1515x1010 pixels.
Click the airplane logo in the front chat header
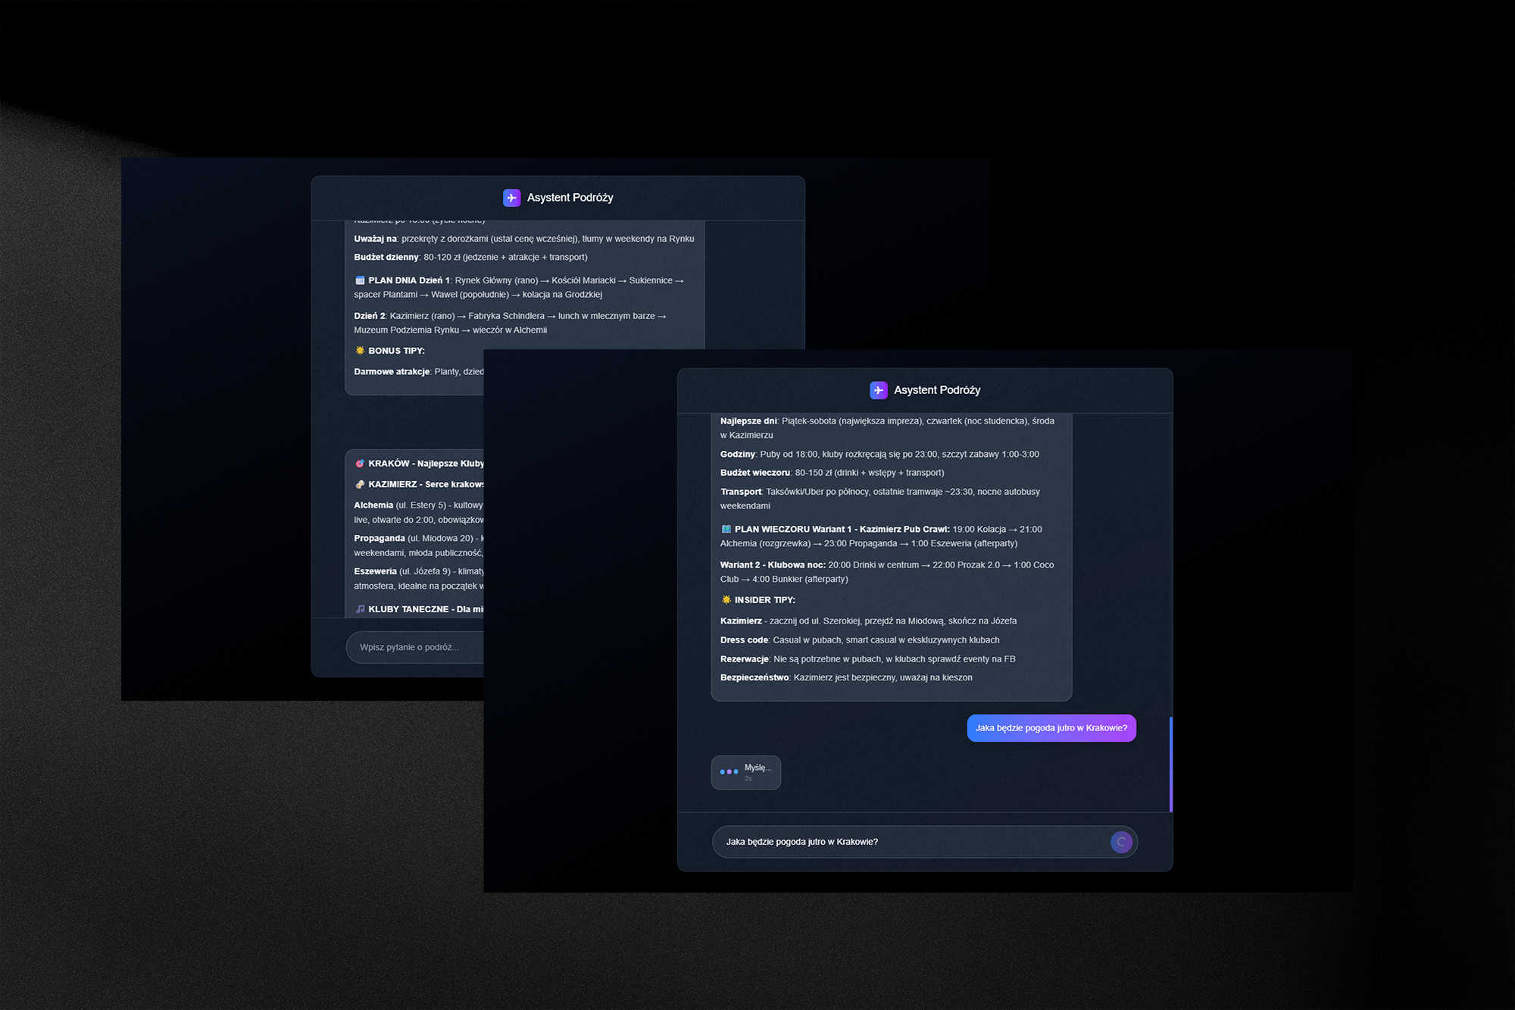pyautogui.click(x=878, y=390)
